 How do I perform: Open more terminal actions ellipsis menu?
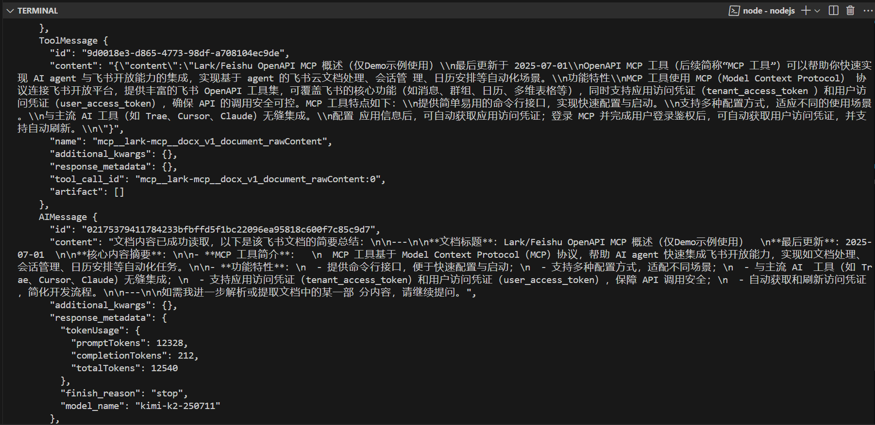(x=868, y=11)
